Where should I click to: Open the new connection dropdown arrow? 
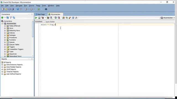click(5, 18)
